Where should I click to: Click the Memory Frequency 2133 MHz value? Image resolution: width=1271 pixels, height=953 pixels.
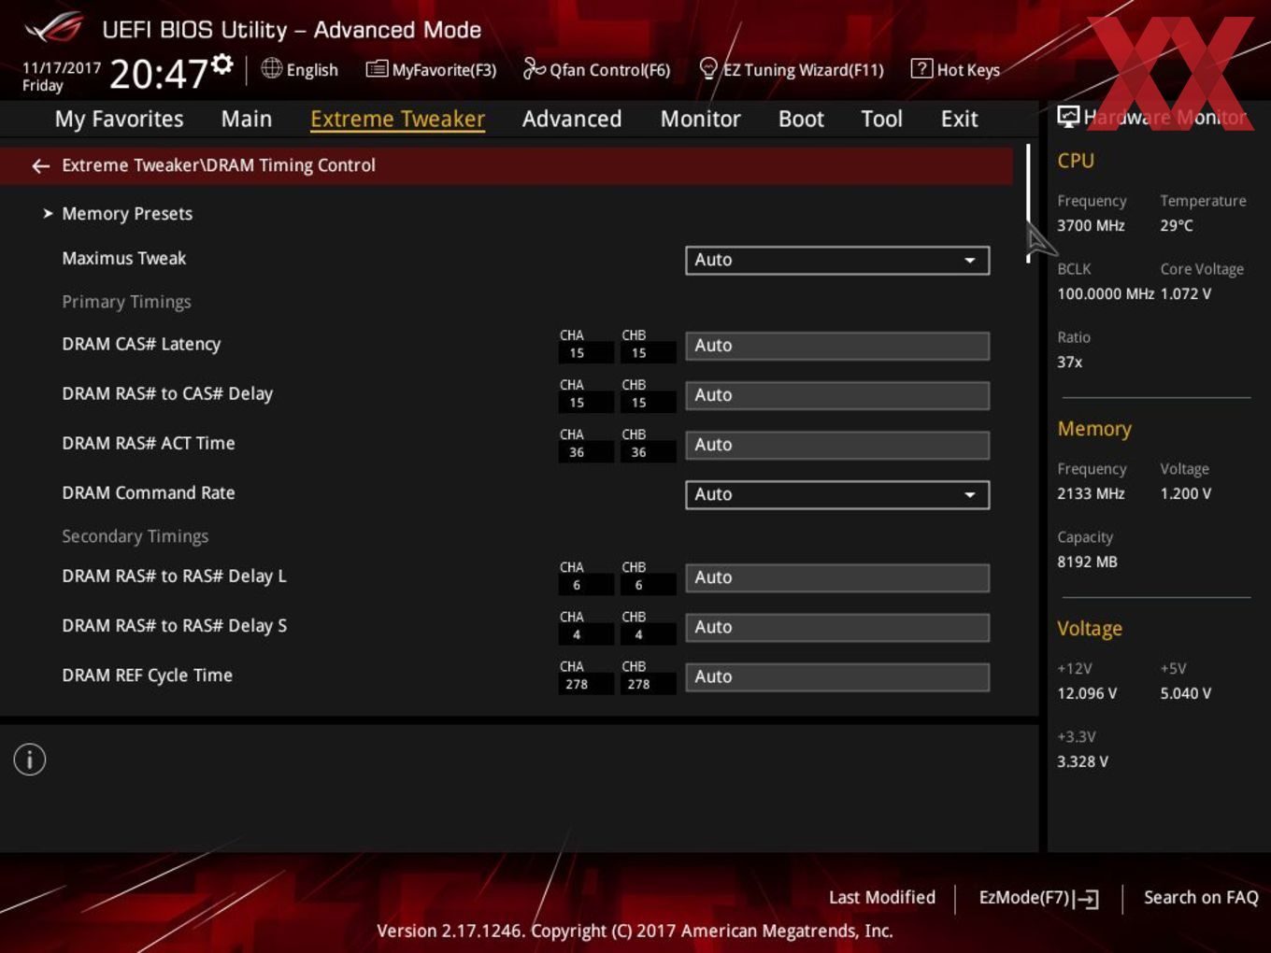[x=1091, y=493]
